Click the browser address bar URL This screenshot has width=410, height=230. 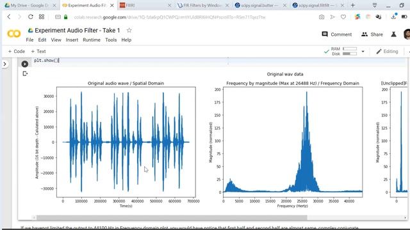[170, 17]
